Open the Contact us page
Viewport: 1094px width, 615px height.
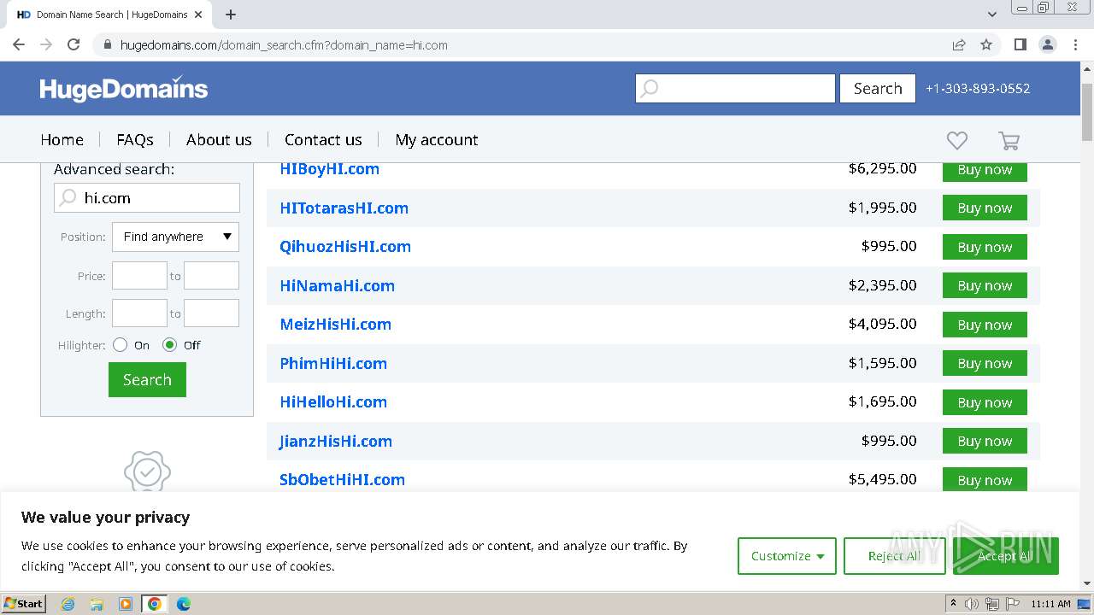pyautogui.click(x=323, y=139)
